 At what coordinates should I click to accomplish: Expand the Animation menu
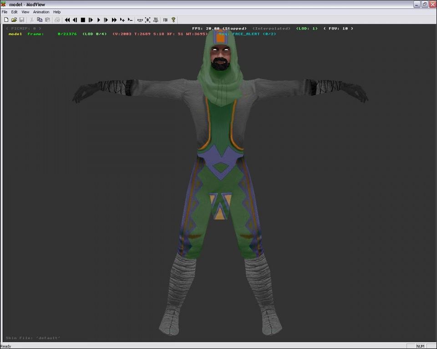click(x=41, y=12)
